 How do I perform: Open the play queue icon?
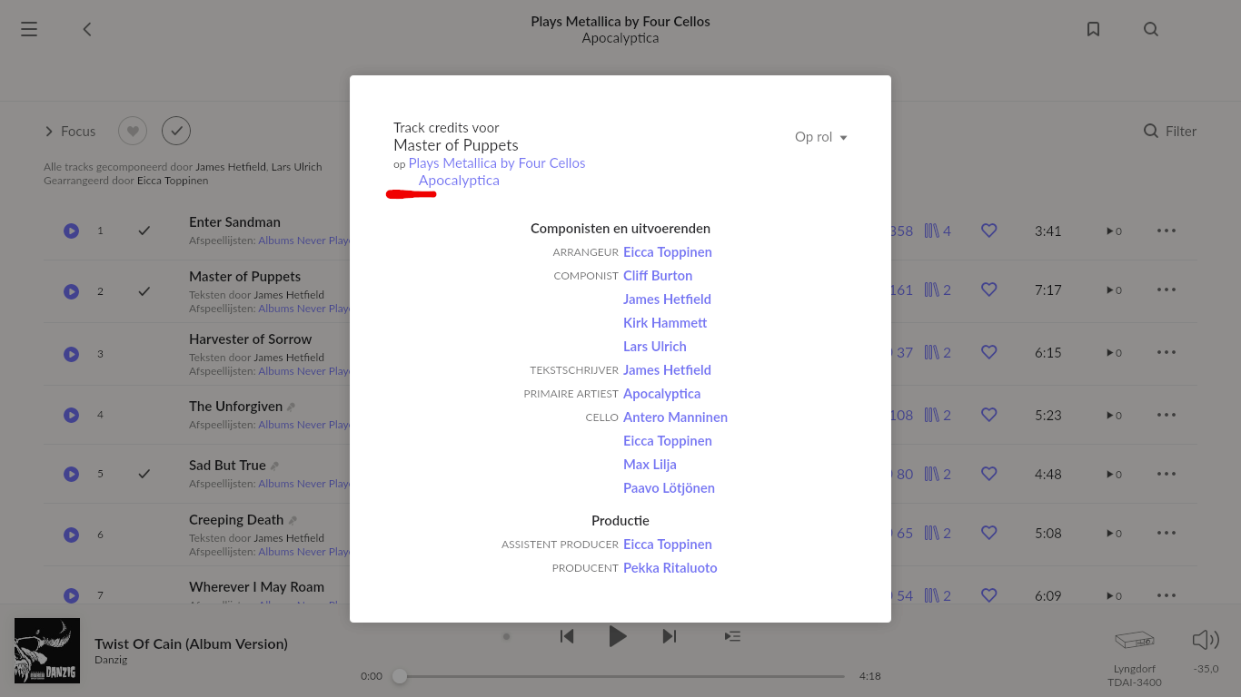732,636
